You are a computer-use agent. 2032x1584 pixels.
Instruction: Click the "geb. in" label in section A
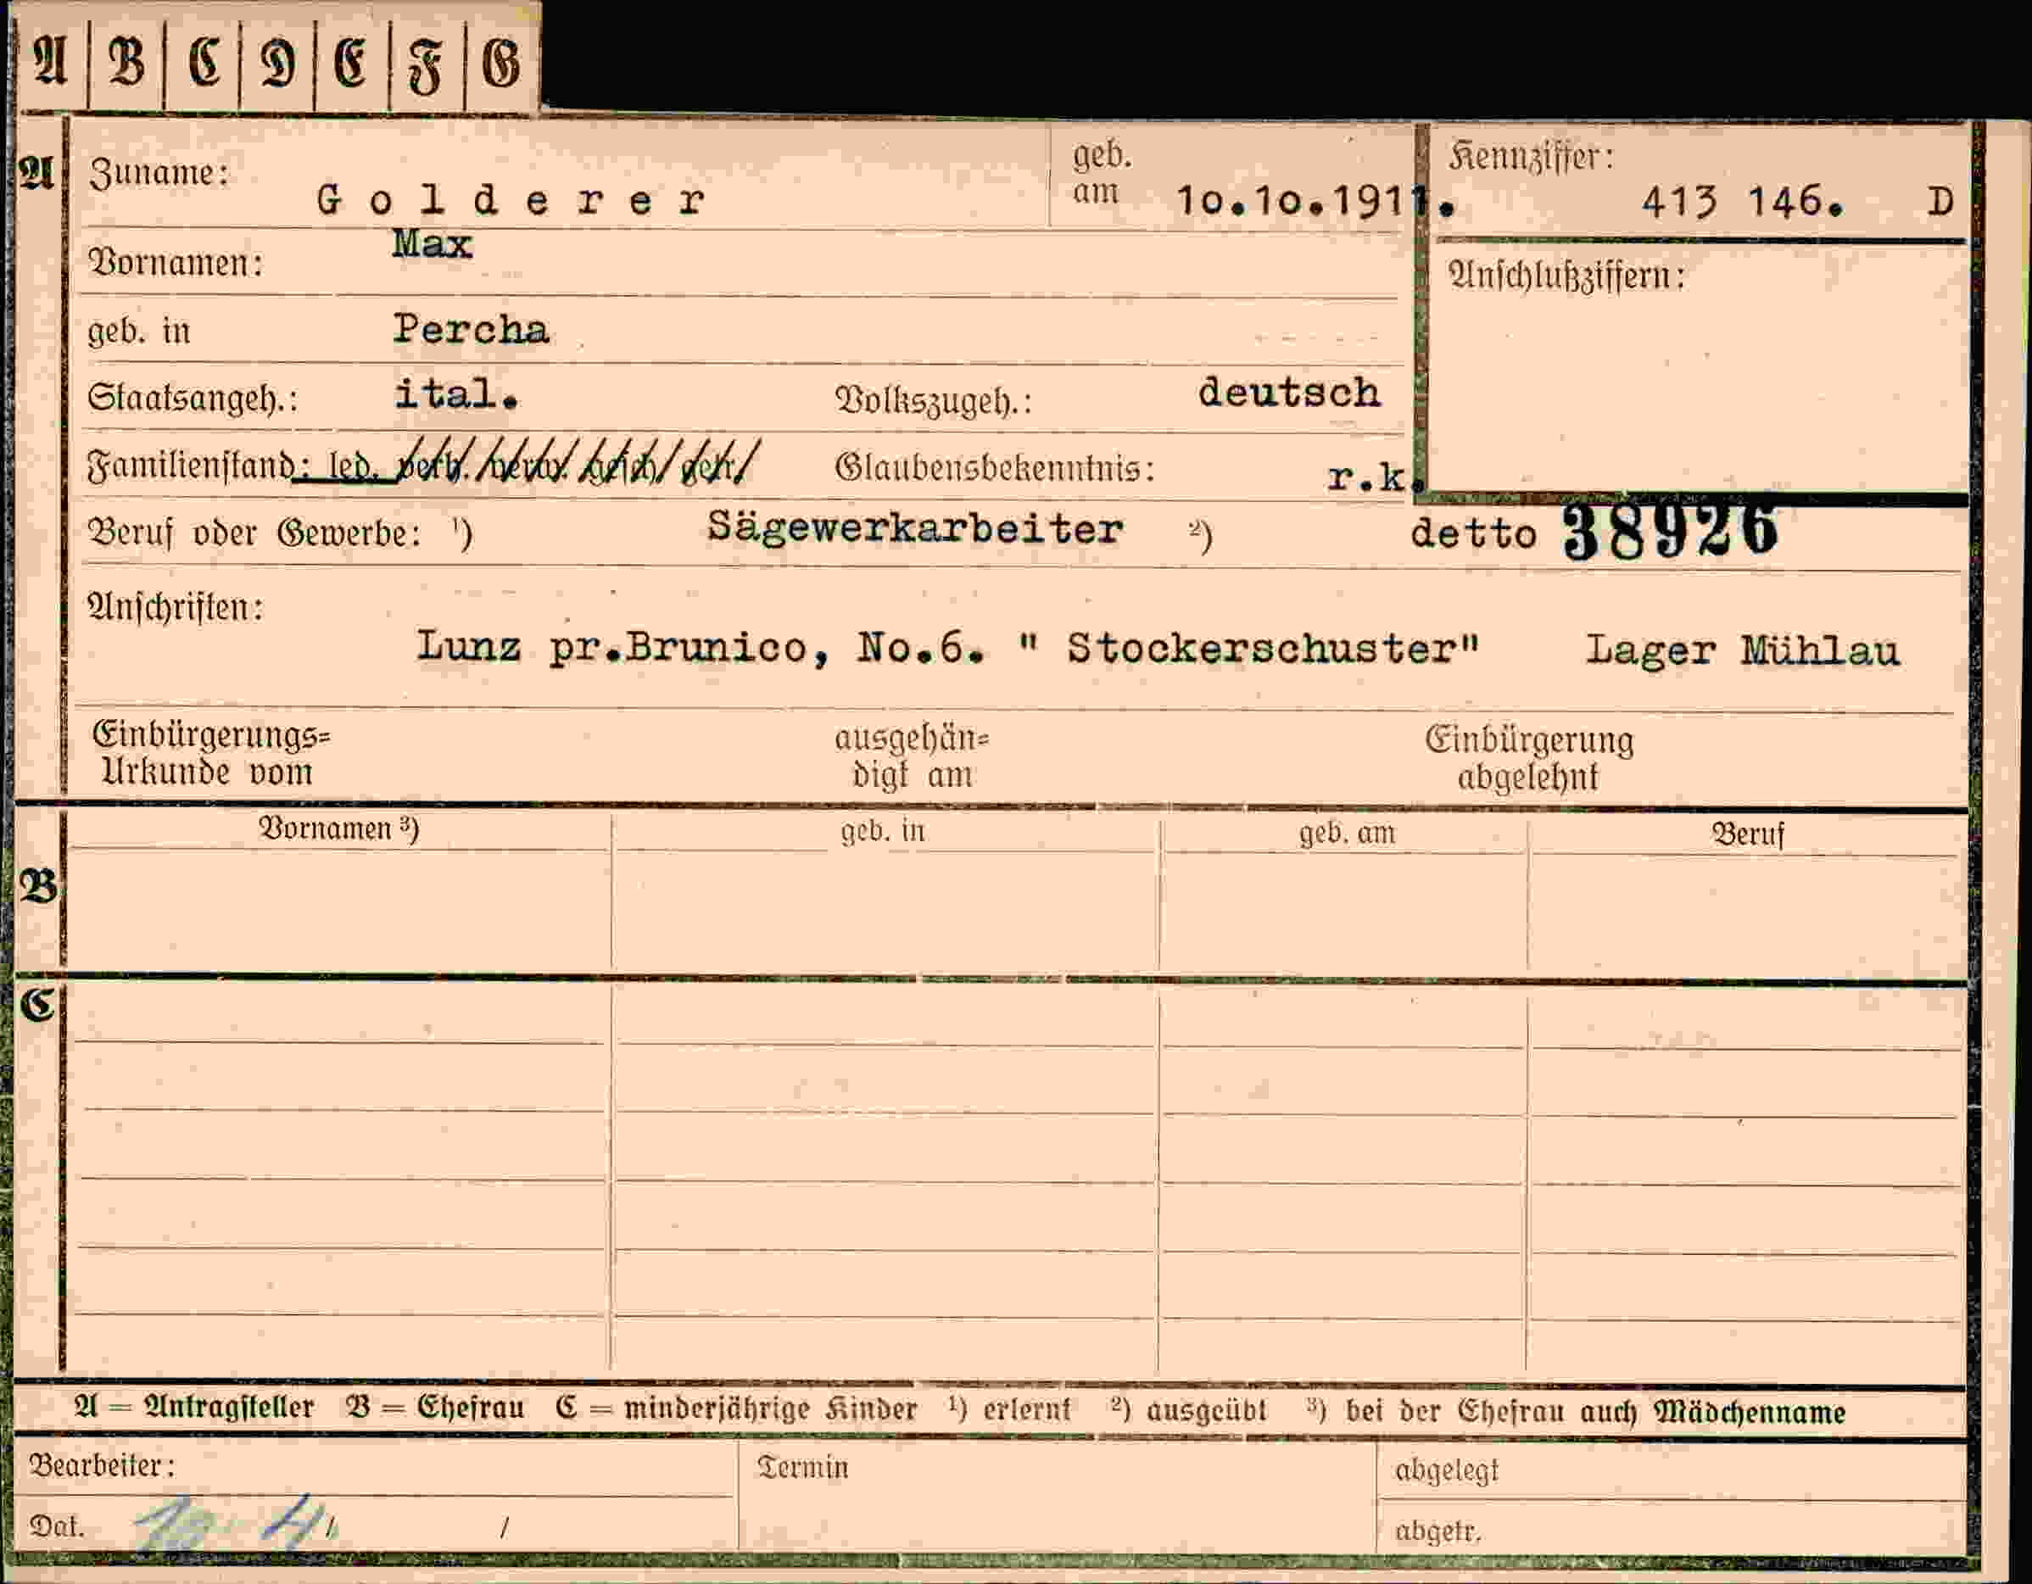(x=138, y=331)
